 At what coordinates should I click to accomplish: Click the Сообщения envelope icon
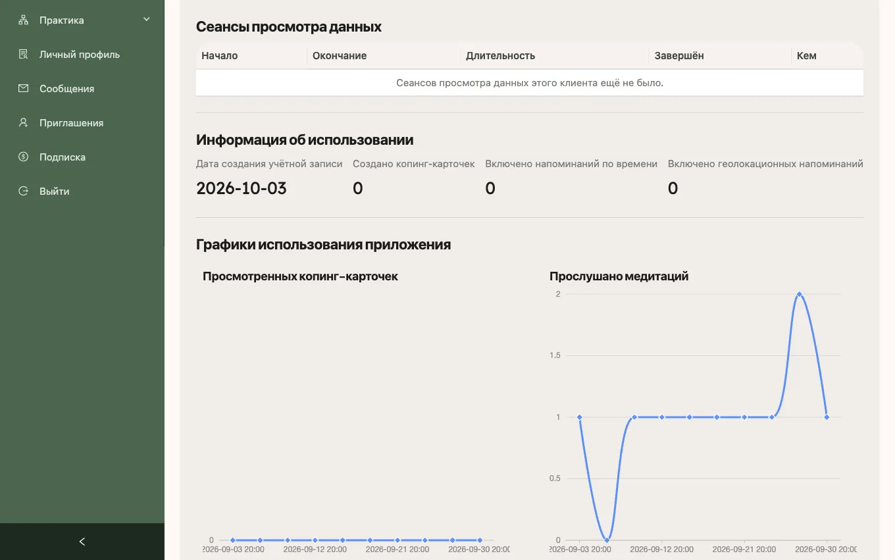click(x=24, y=88)
